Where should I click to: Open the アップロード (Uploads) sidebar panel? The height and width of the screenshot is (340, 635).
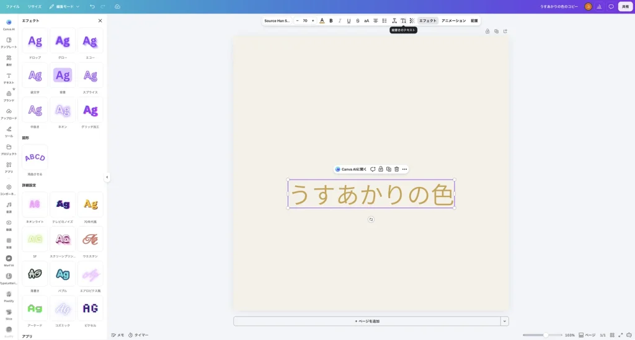(x=9, y=113)
